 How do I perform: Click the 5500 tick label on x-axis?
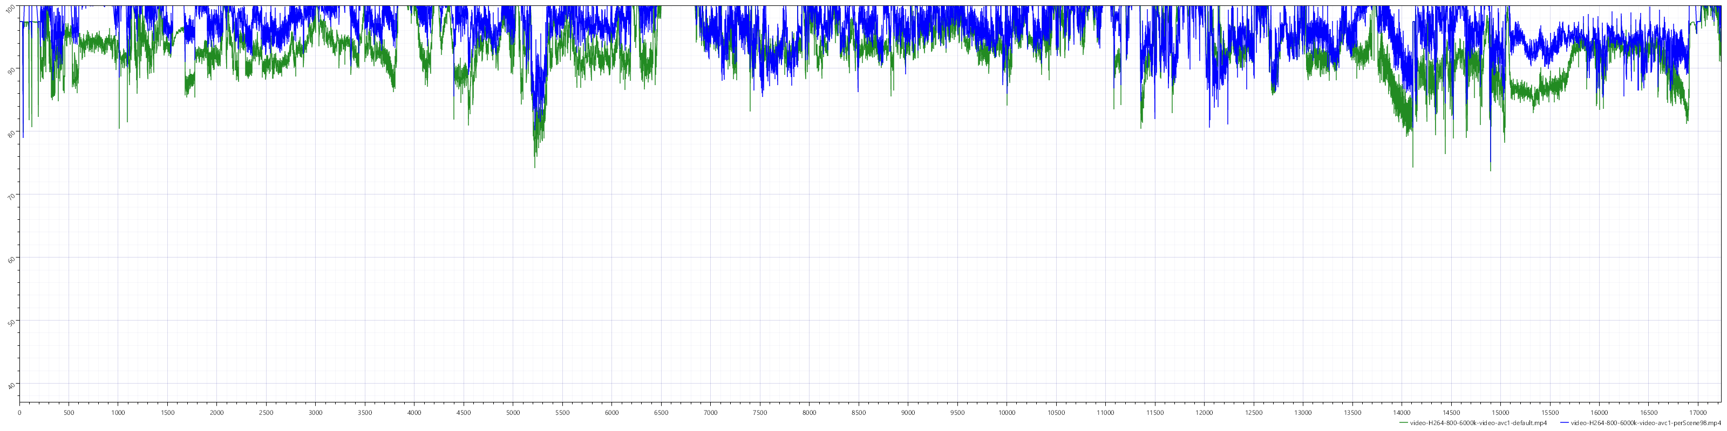click(562, 413)
